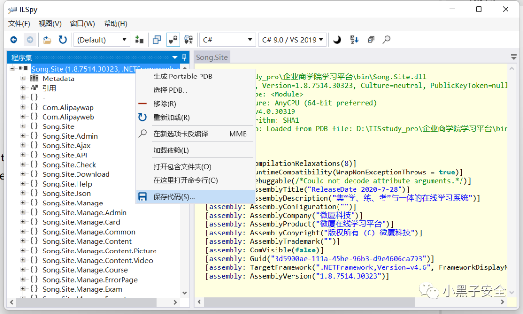Select the Song.Site.Ajax namespace
Viewport: 523px width, 314px height.
[66, 145]
